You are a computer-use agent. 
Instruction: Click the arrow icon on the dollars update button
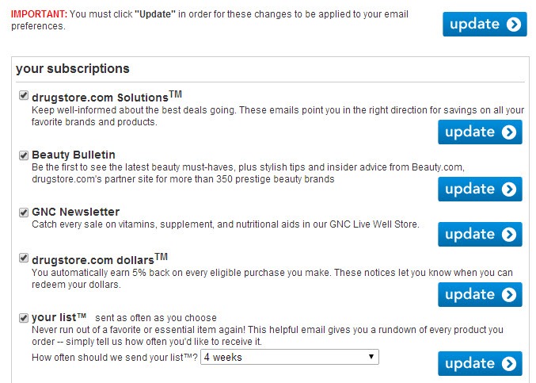tap(509, 294)
